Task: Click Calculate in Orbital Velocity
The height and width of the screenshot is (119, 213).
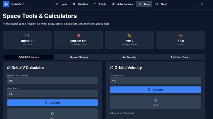Action: point(156,90)
